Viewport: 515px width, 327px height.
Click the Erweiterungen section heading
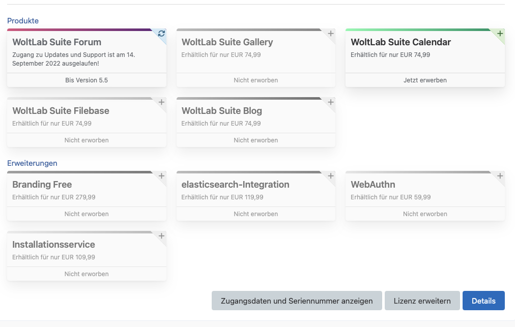32,163
